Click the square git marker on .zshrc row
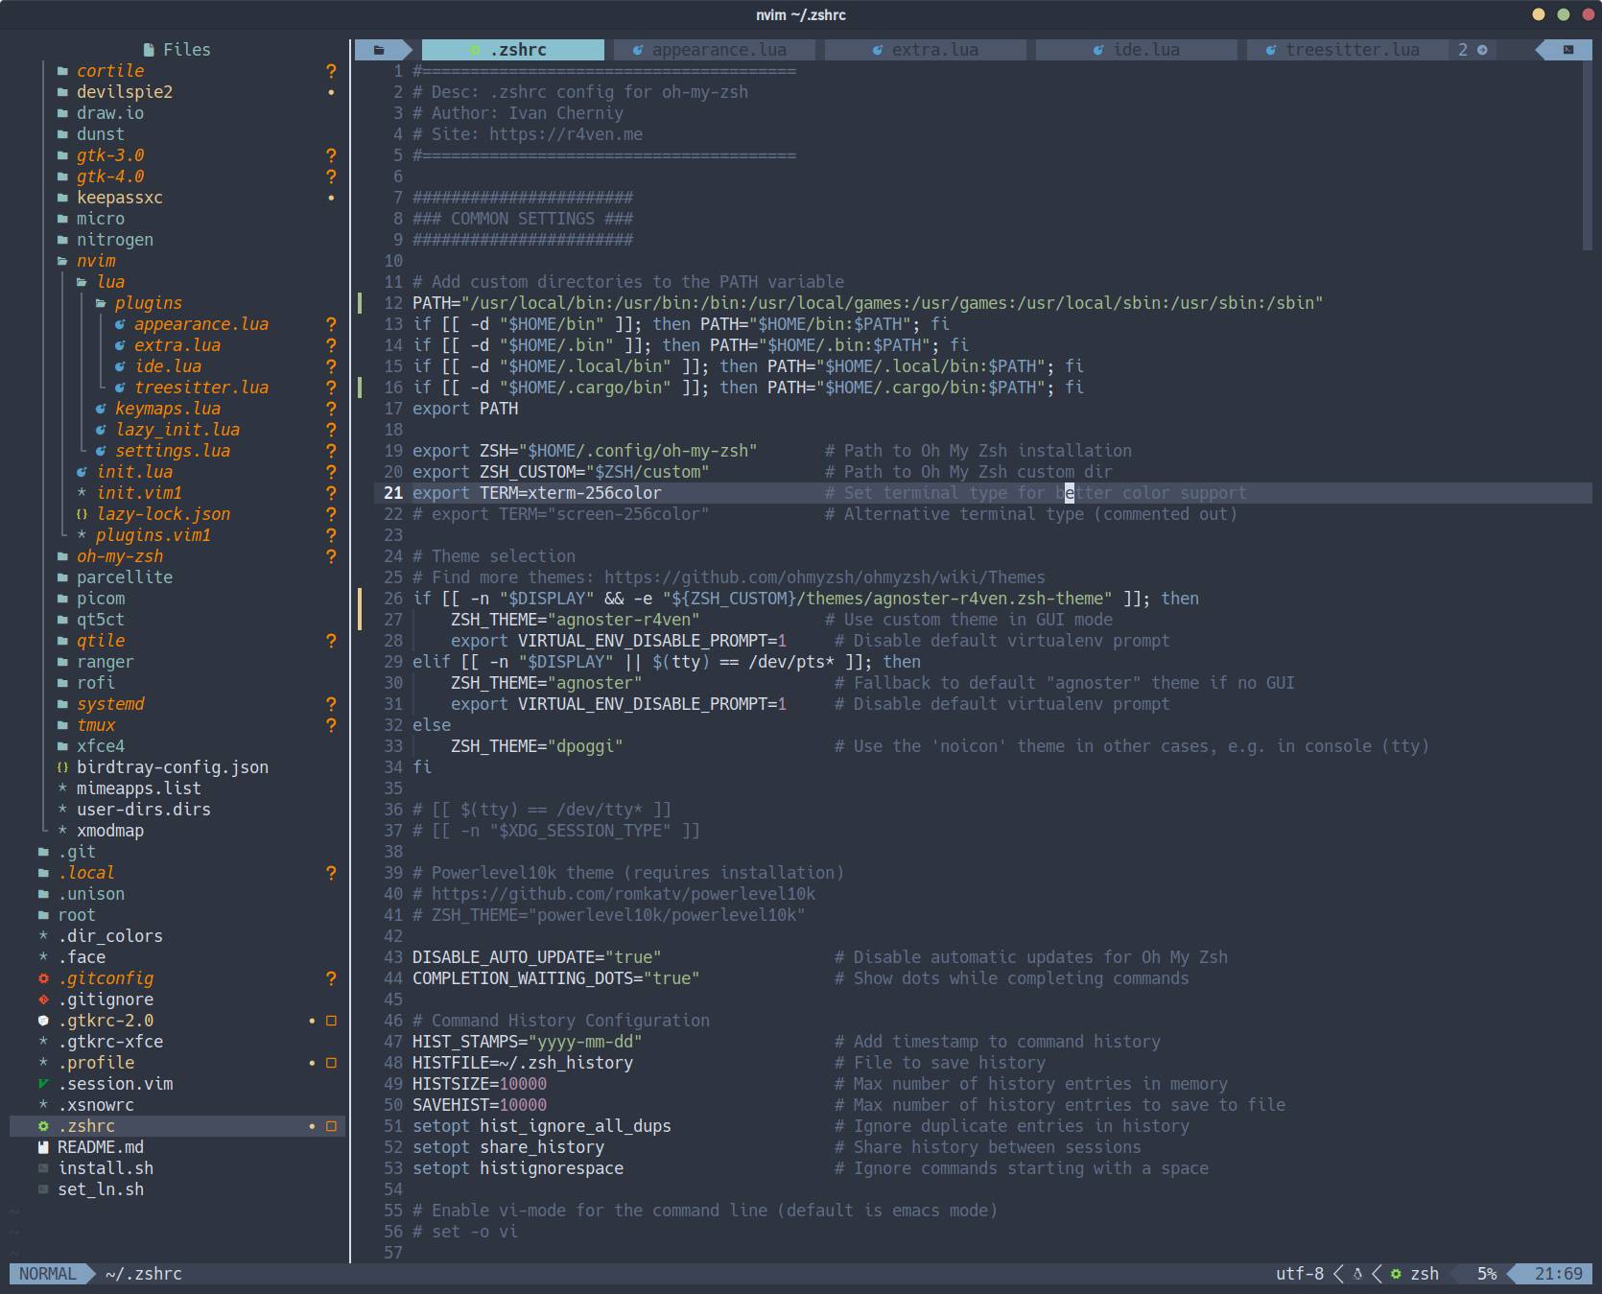The image size is (1602, 1294). point(331,1126)
